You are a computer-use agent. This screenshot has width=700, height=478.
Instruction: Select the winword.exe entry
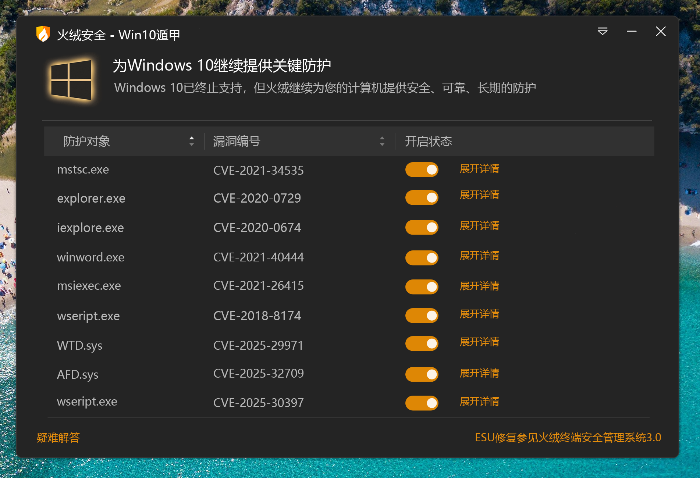(90, 257)
